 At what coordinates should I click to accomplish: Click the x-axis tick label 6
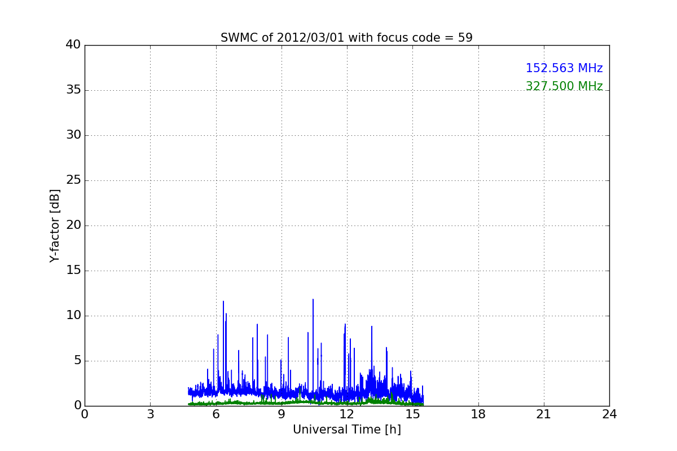point(216,414)
